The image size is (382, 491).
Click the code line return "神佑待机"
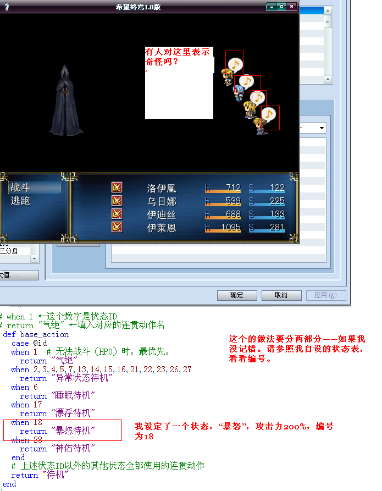click(x=57, y=449)
